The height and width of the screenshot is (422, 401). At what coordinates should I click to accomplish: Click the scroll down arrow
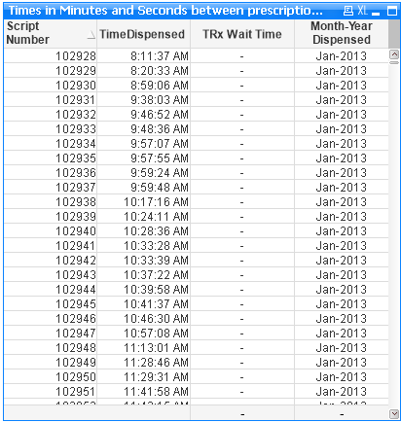(x=394, y=413)
